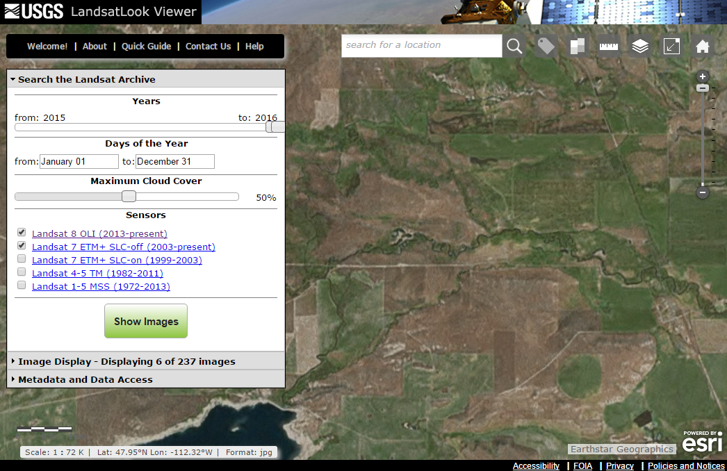Open the tag labels tool
This screenshot has height=471, width=727.
[x=546, y=46]
